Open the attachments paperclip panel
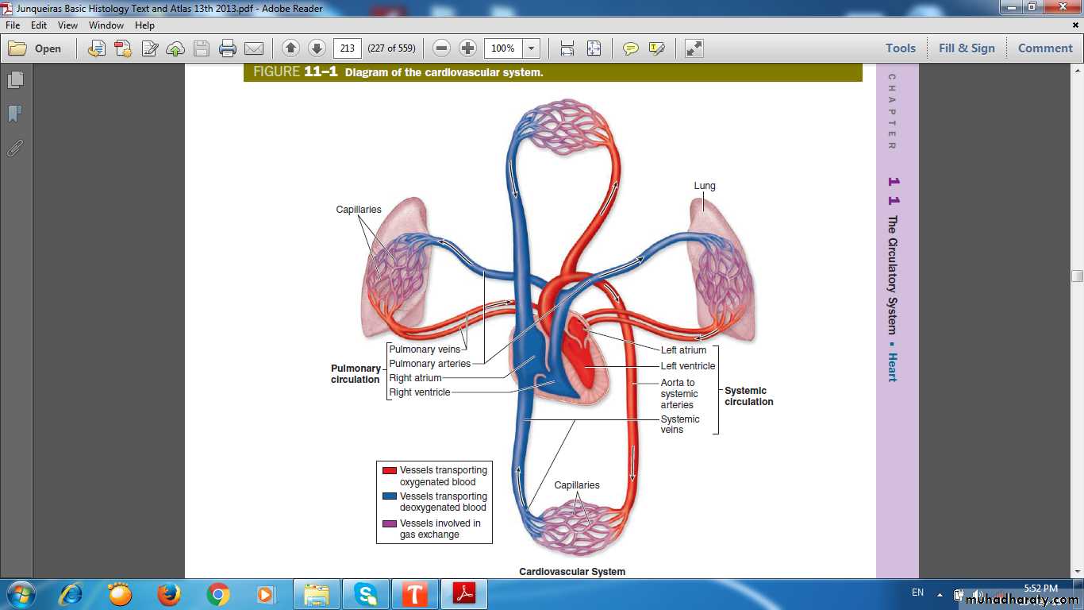Viewport: 1084px width, 610px height. coord(15,148)
